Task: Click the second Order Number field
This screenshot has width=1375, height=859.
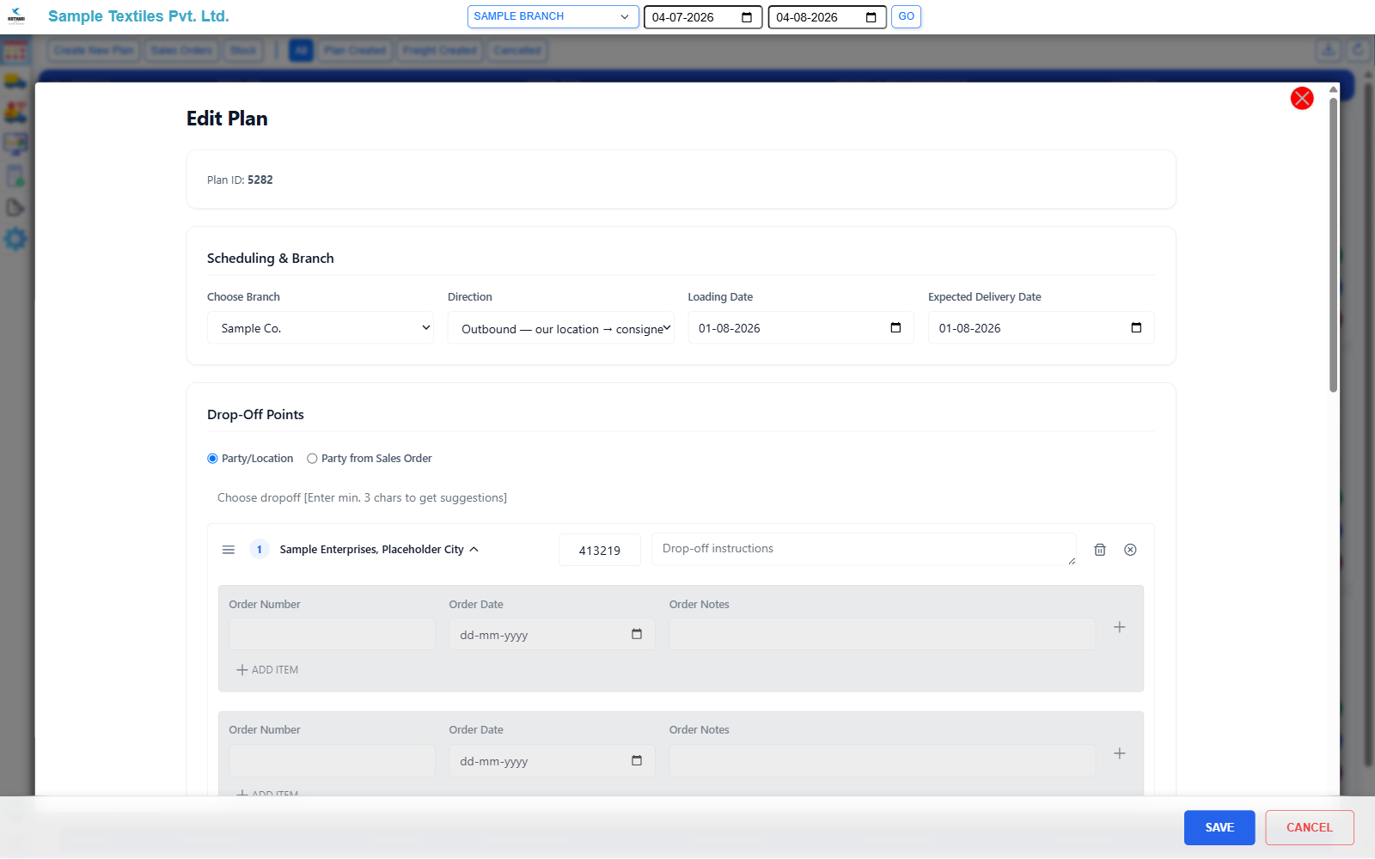Action: click(332, 761)
